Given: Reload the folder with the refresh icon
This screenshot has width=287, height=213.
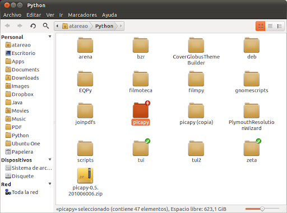Looking at the screenshot, I should (33, 26).
